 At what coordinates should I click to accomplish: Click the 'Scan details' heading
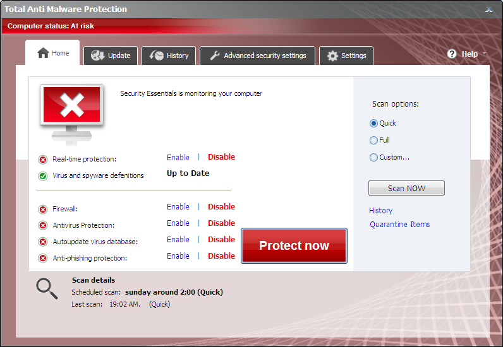point(94,280)
